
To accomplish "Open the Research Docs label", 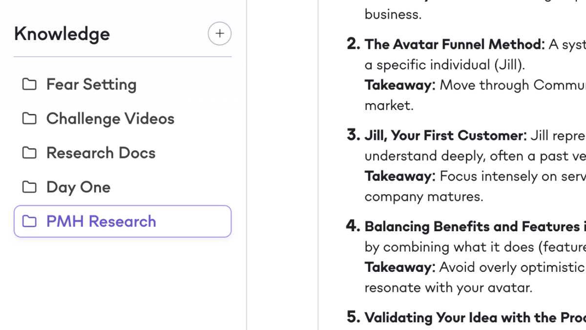I will (x=101, y=153).
